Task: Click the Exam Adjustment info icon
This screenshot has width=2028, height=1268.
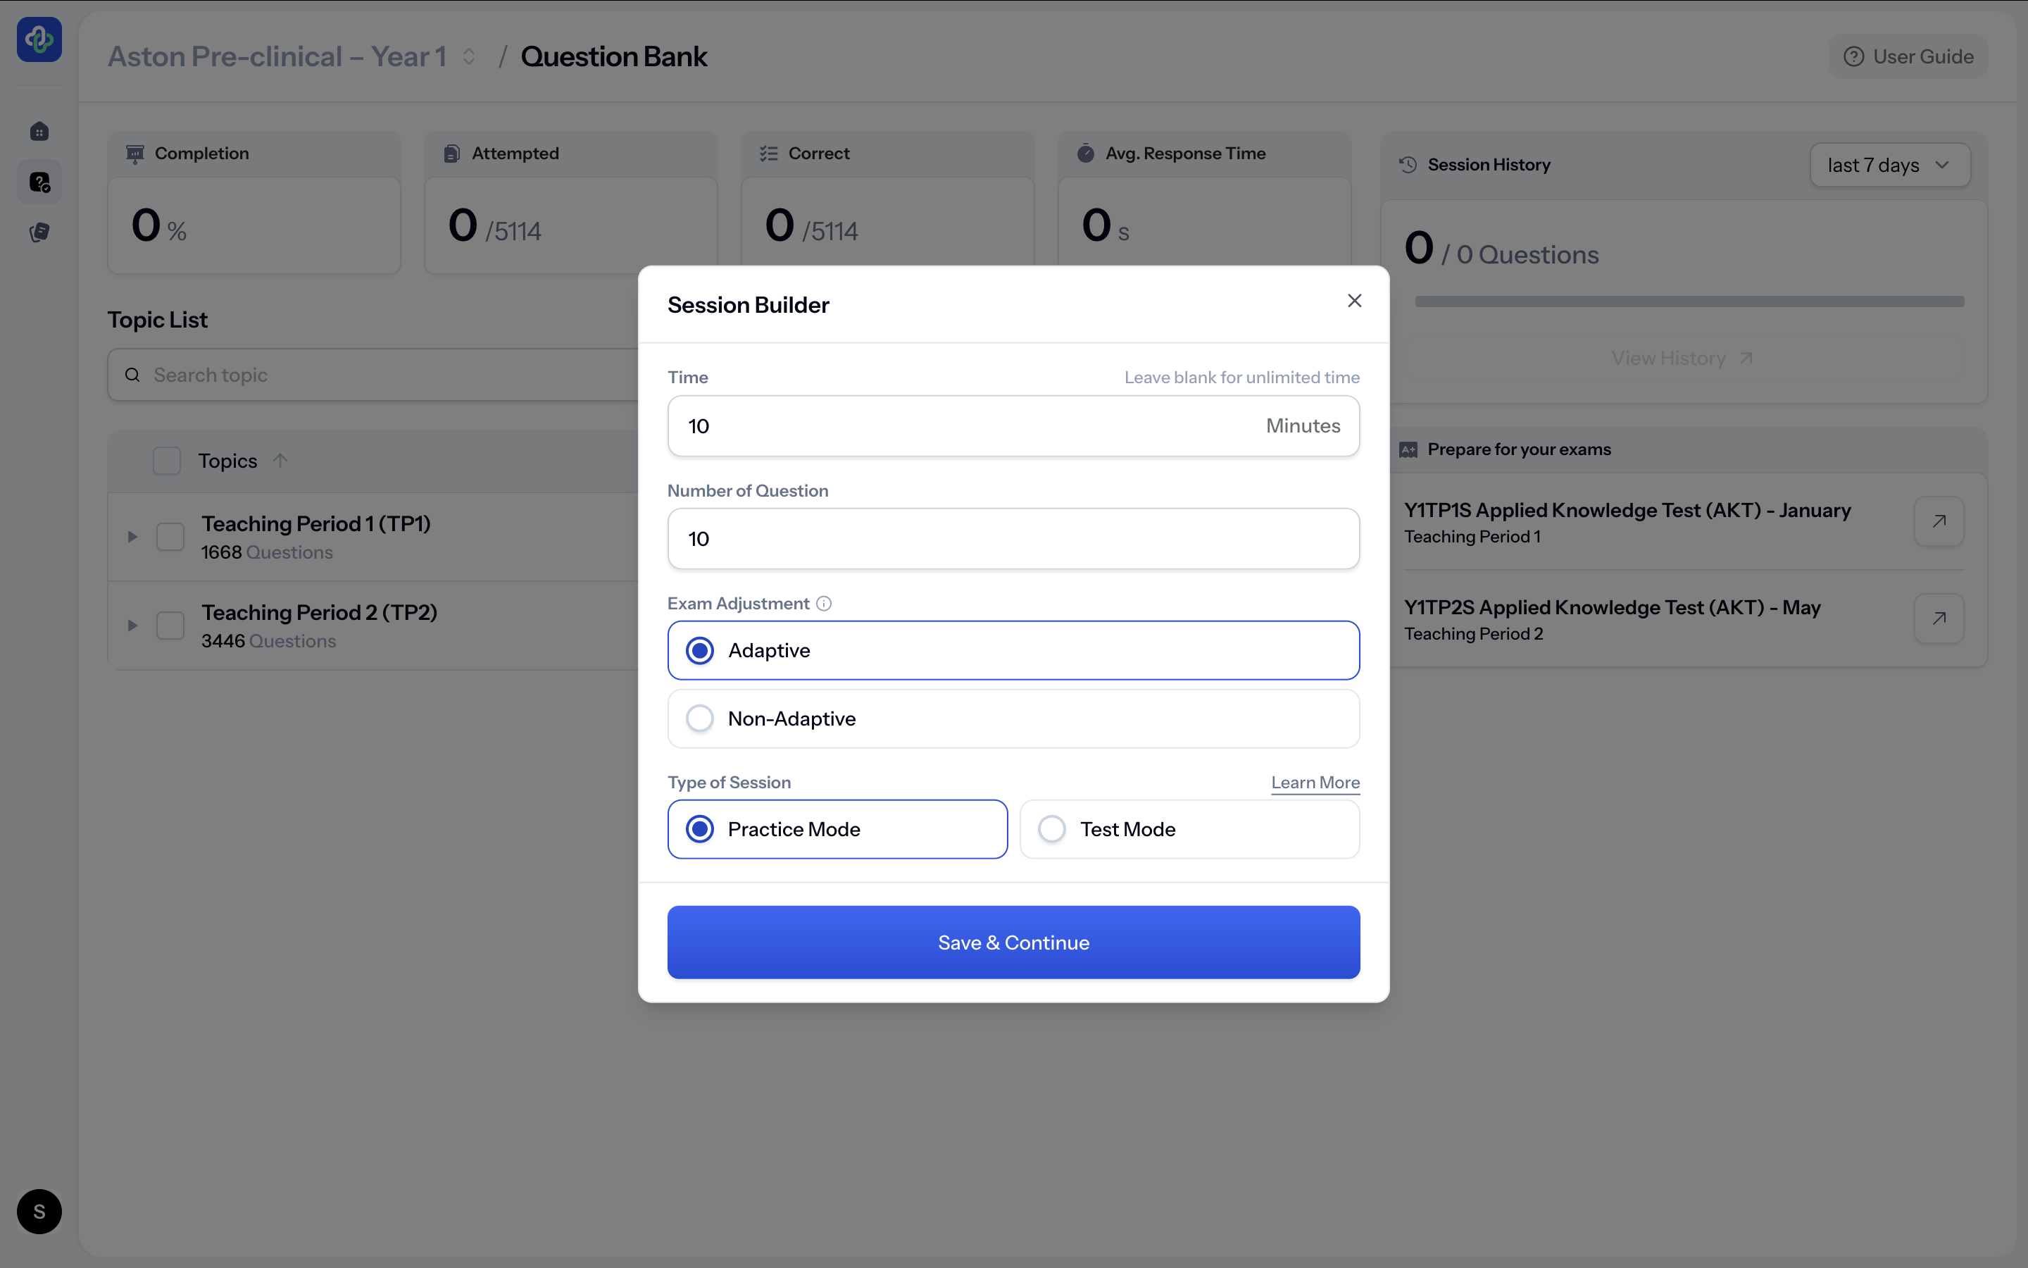Action: 824,604
